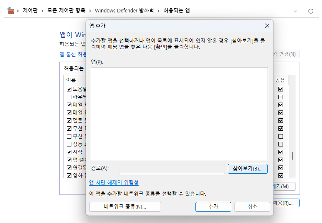This screenshot has height=223, width=322.
Task: Open Windows Defender 방화벽 breadcrumb
Action: pos(124,10)
